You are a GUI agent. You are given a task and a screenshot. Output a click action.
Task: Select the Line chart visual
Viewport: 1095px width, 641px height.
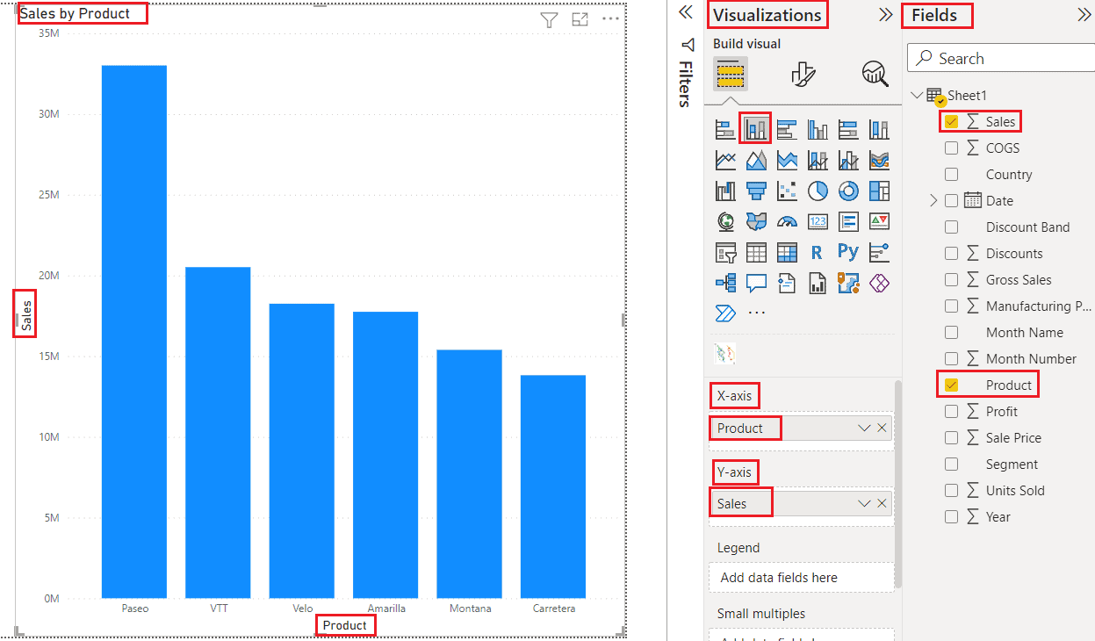[725, 160]
